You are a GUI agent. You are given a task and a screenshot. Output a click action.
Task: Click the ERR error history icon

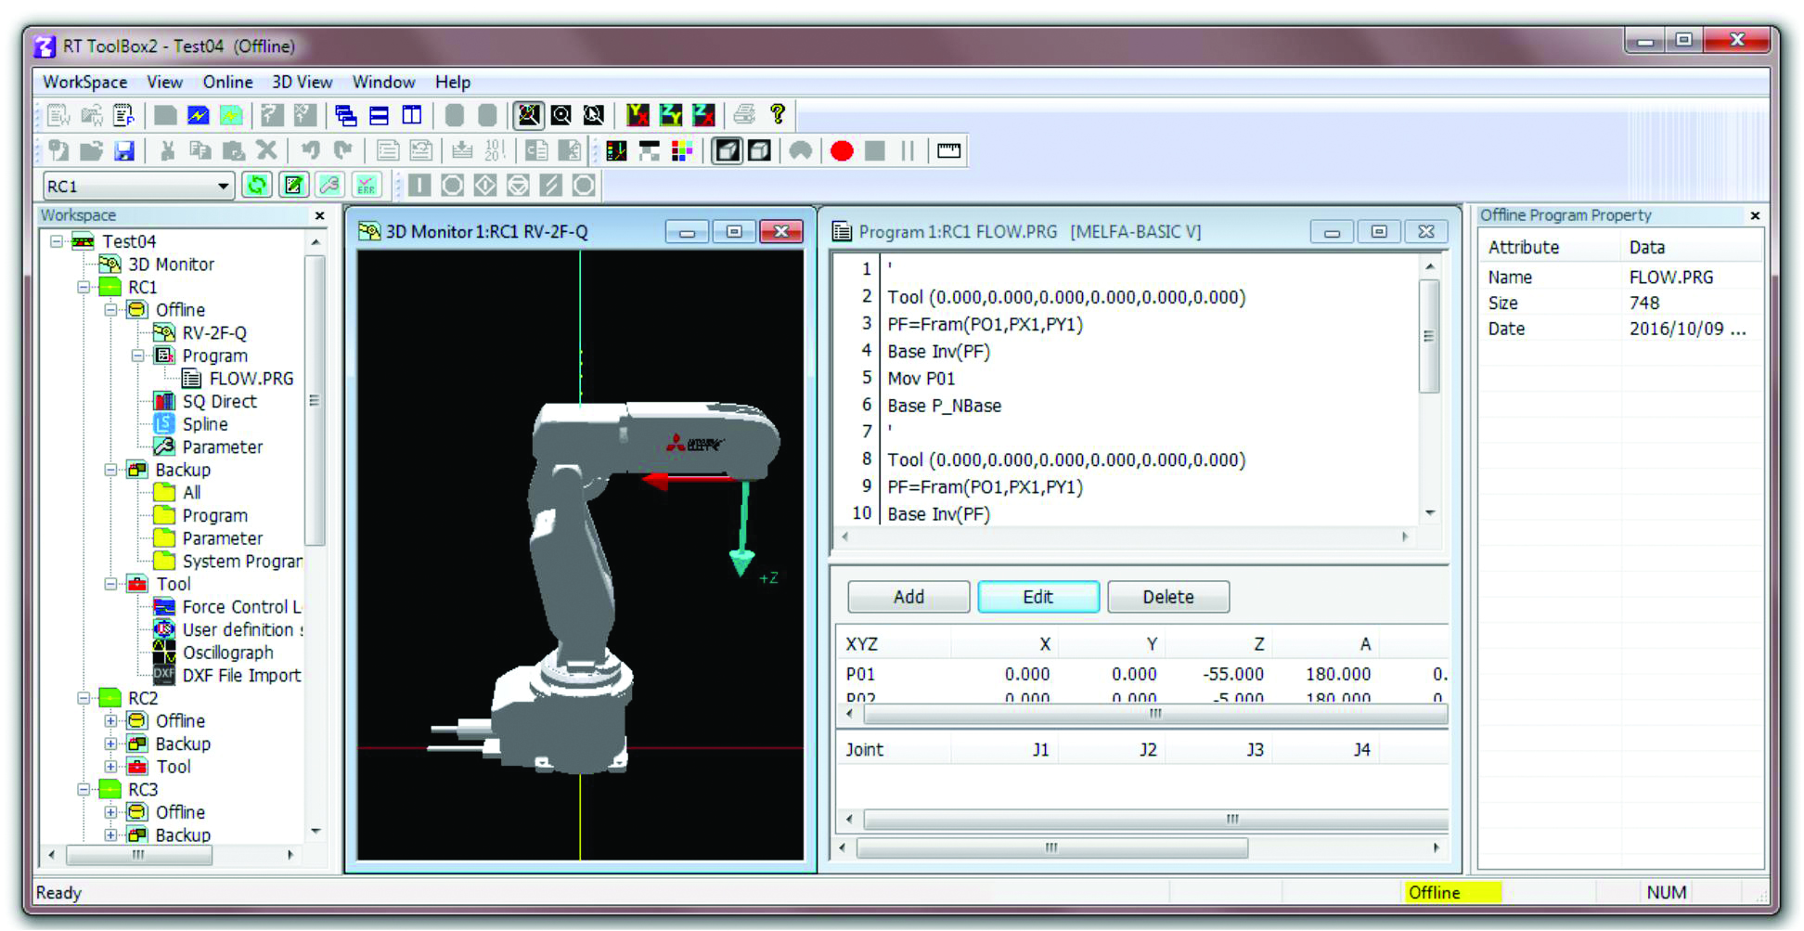click(x=367, y=186)
